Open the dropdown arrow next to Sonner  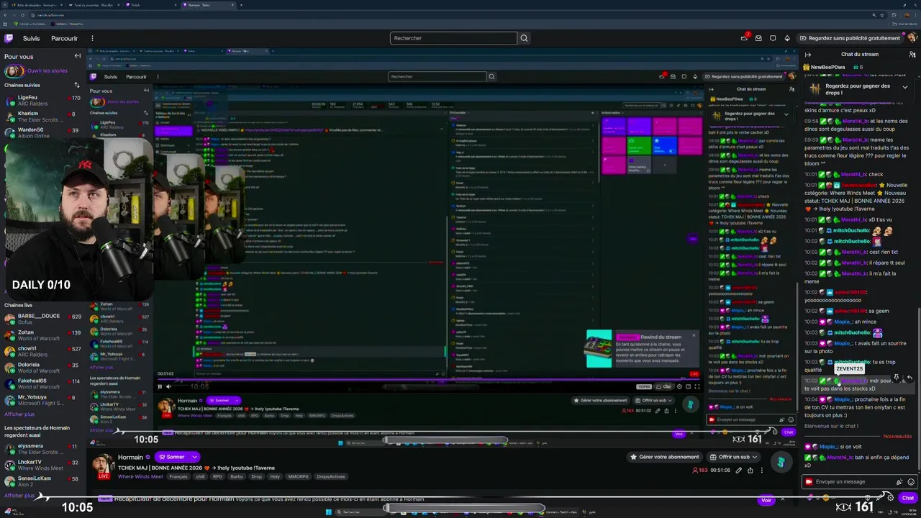click(x=194, y=457)
